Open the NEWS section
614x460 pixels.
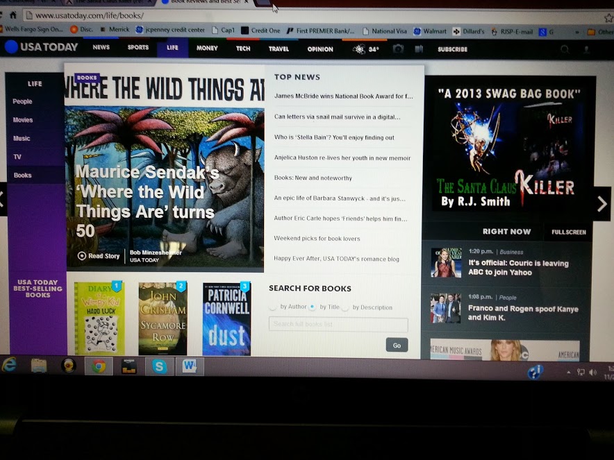pos(101,47)
